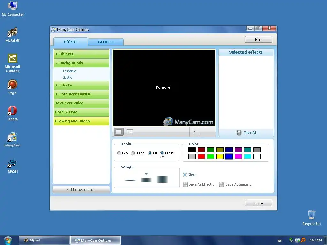Click the Clear drawing link
This screenshot has width=327, height=245.
pos(192,174)
